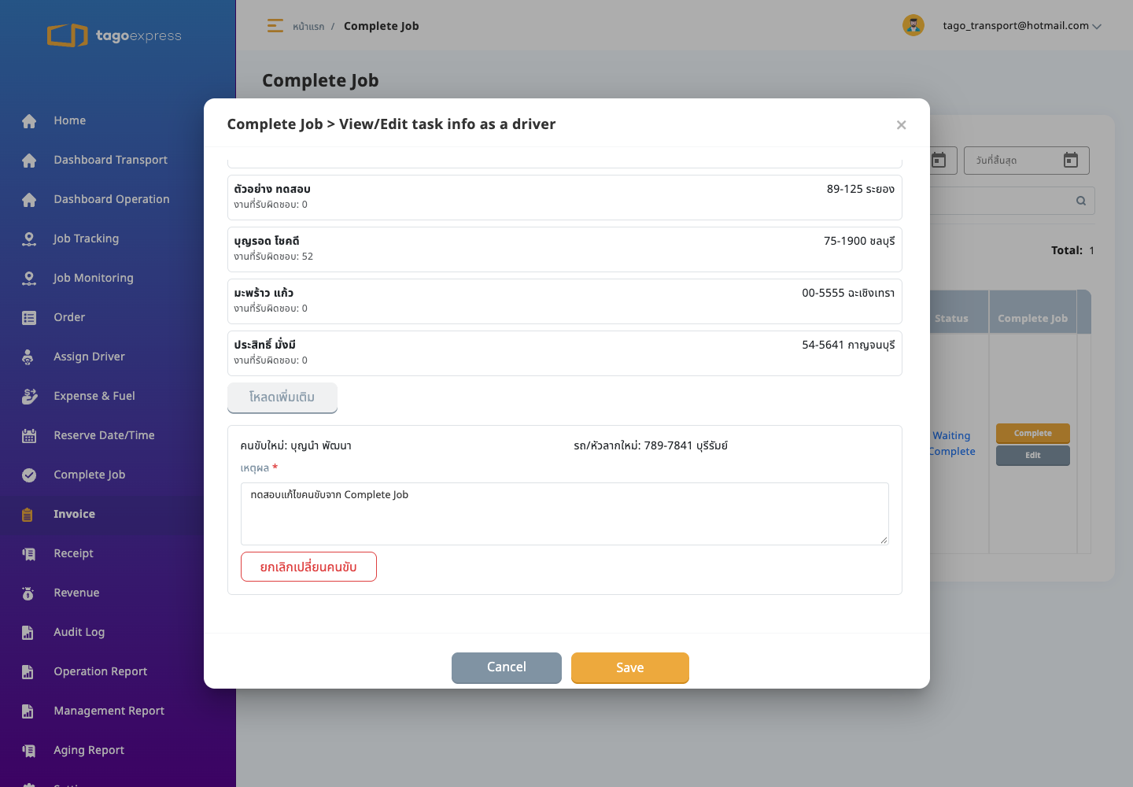Click the หน้าแรก breadcrumb link
Viewport: 1133px width, 787px height.
pyautogui.click(x=308, y=27)
